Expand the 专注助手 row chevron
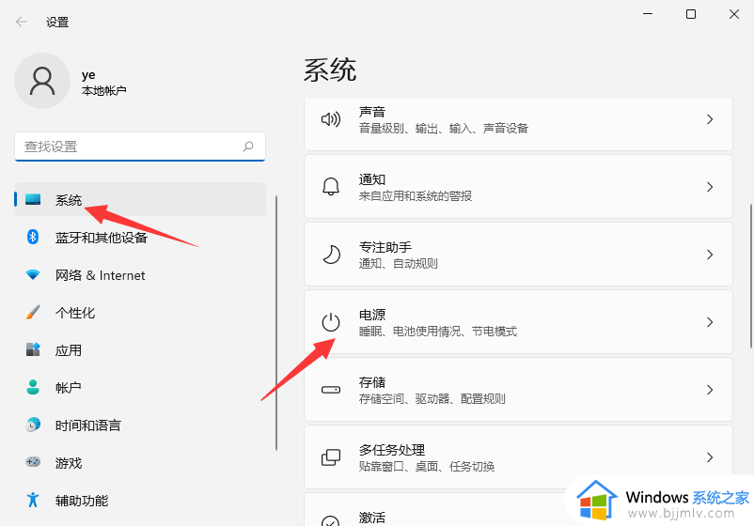 [710, 255]
